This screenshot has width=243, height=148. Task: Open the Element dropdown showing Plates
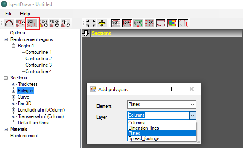point(161,105)
